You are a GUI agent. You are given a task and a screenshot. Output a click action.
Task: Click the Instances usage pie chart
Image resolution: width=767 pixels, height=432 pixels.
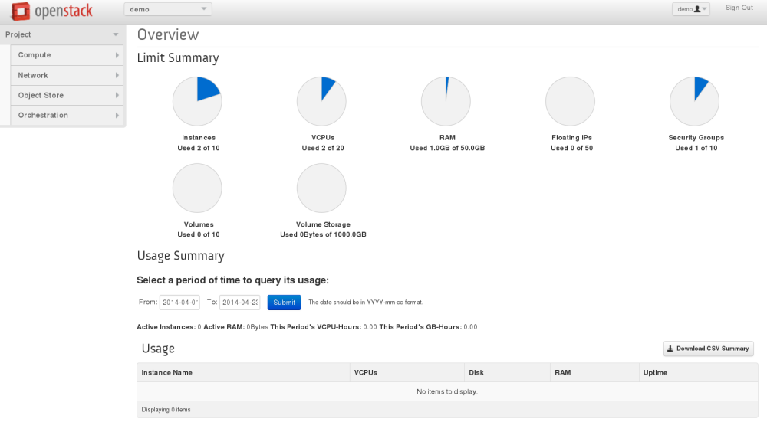[x=197, y=101]
